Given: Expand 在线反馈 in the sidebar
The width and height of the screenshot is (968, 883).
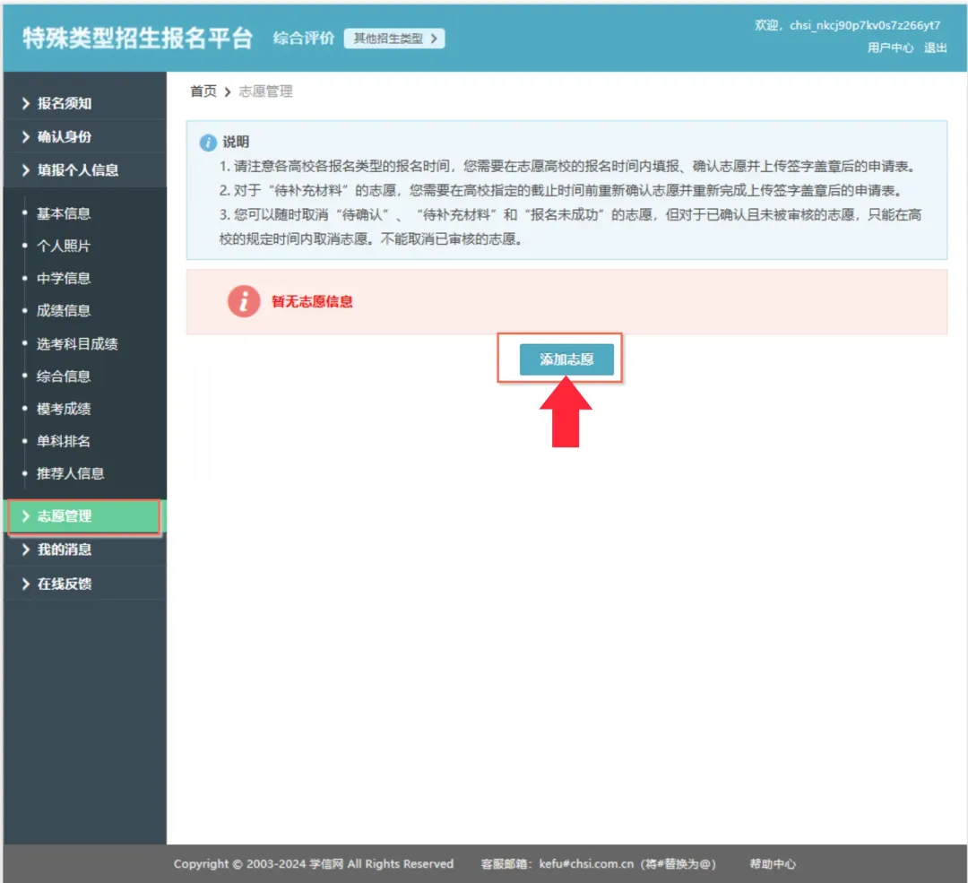Looking at the screenshot, I should (x=85, y=584).
